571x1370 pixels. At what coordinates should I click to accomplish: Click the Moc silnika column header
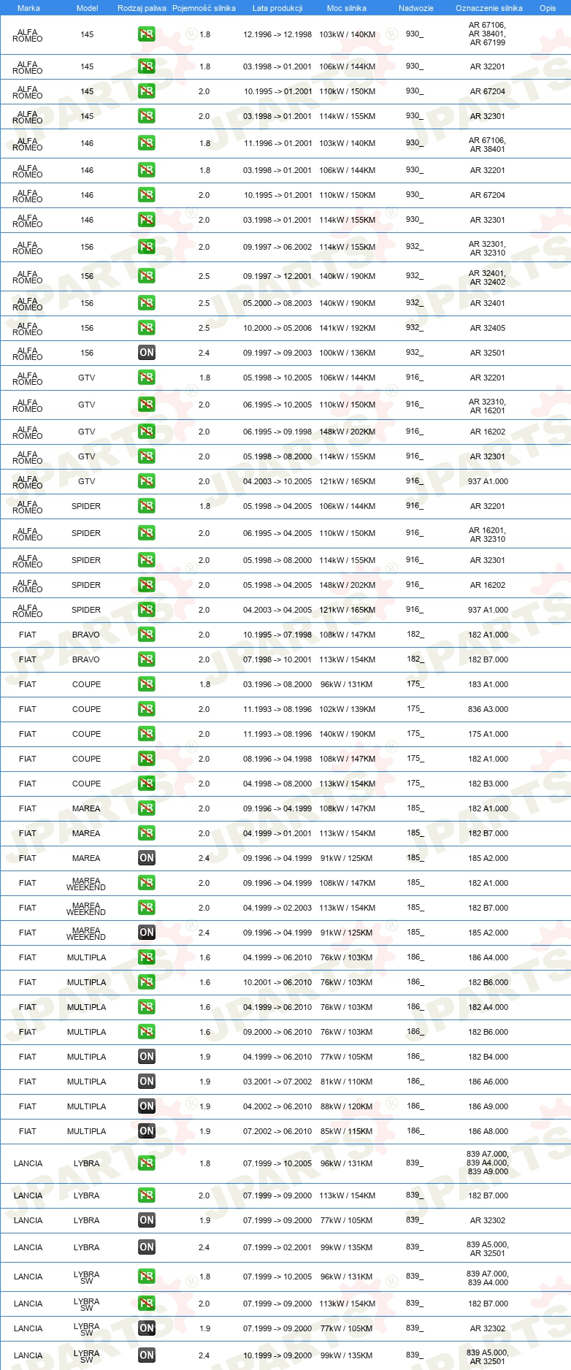point(347,8)
